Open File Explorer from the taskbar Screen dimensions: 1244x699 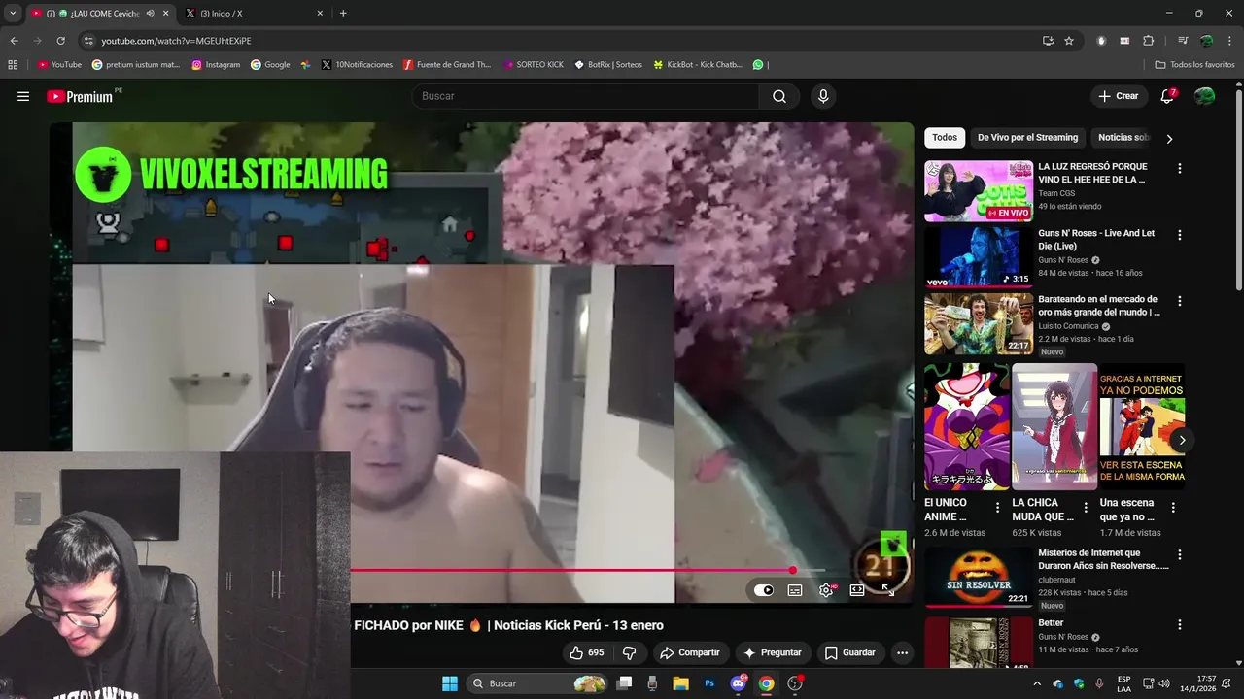click(681, 683)
